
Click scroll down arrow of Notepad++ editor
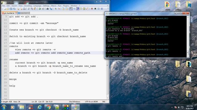pos(107,98)
